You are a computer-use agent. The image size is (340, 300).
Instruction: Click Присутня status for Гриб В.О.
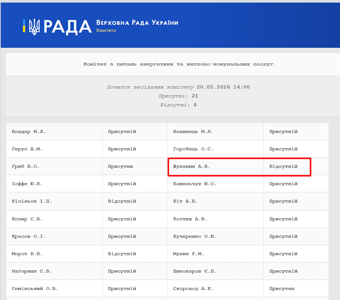[x=120, y=166]
